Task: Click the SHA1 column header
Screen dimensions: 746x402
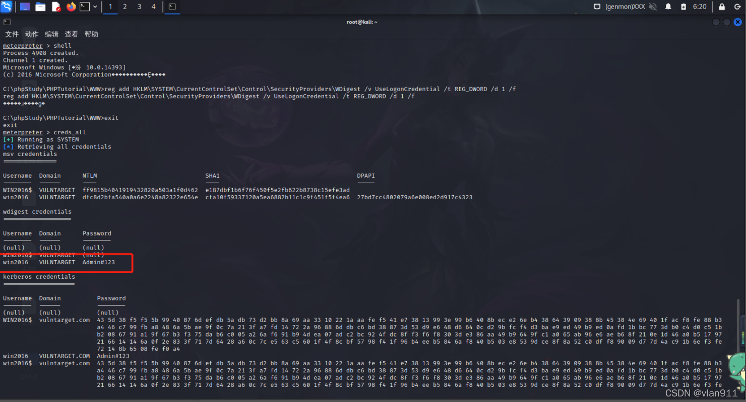Action: pos(212,176)
